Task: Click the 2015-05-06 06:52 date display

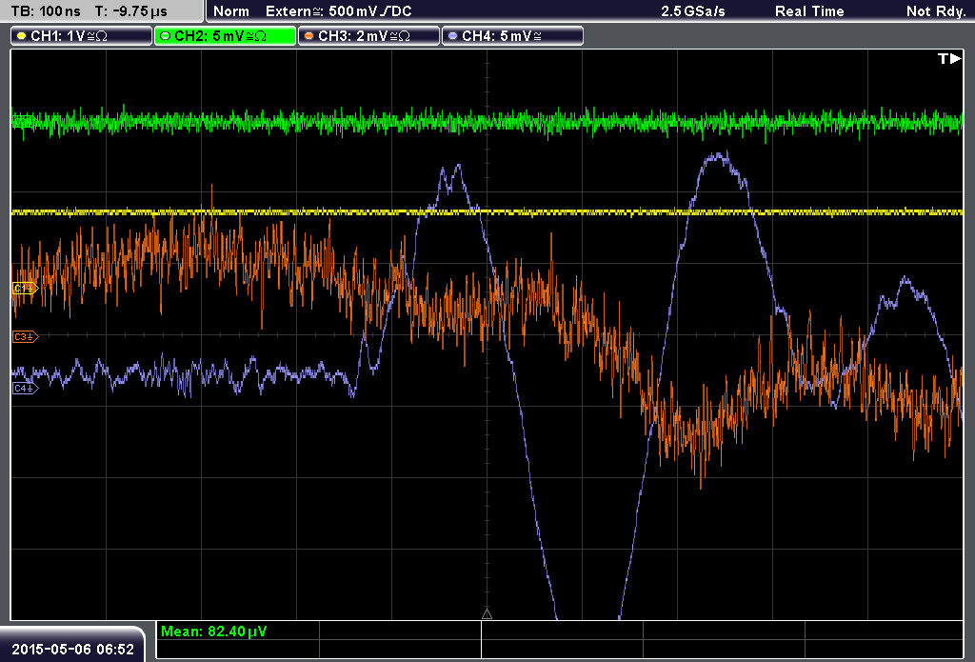Action: click(72, 649)
